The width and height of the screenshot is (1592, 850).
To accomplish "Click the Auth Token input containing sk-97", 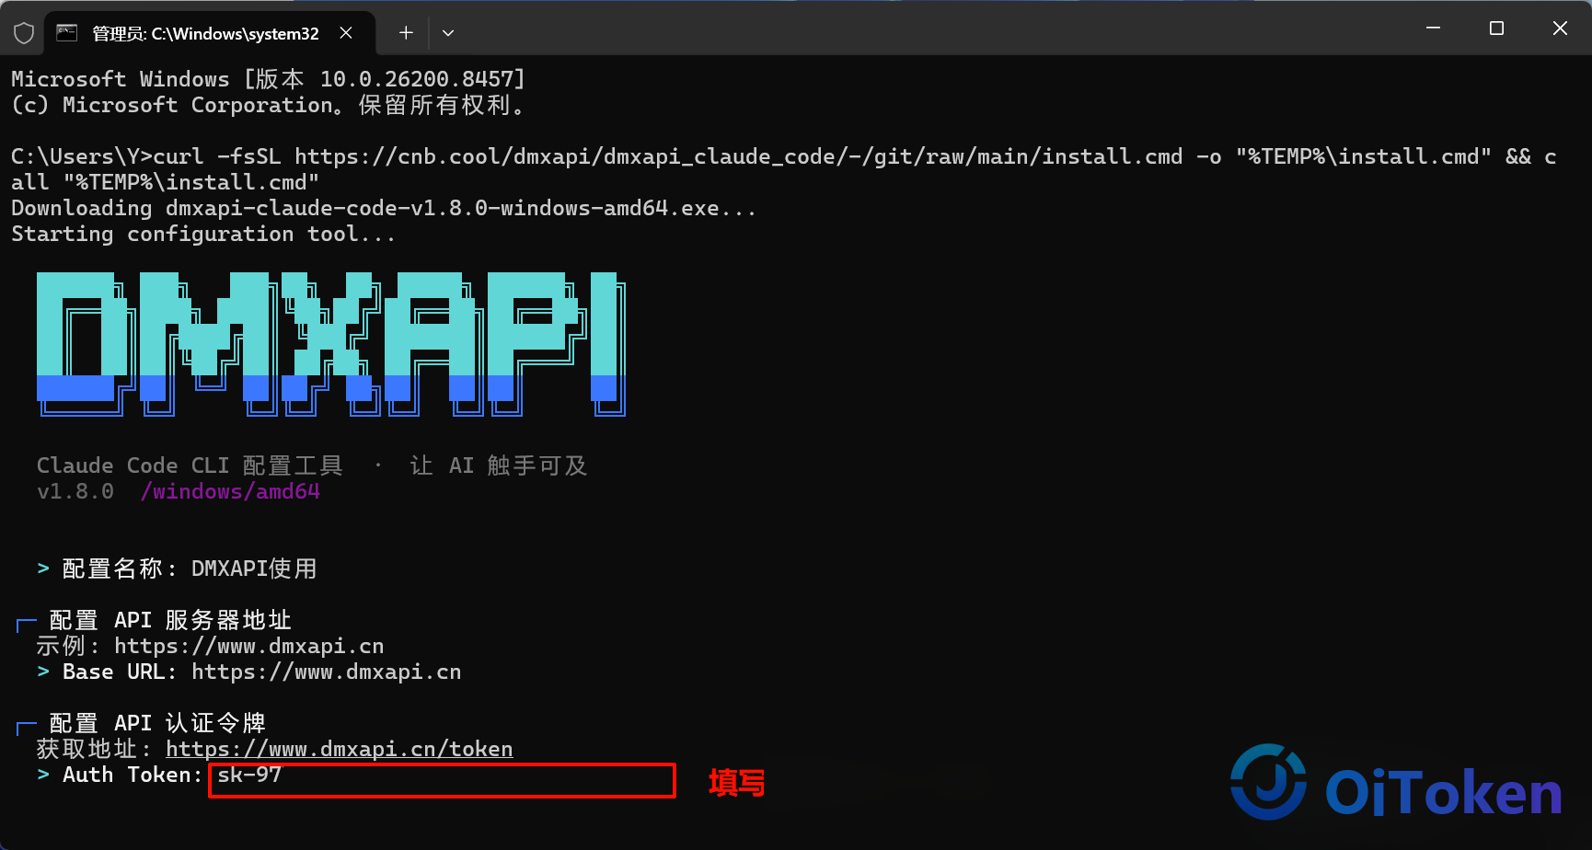I will [442, 780].
